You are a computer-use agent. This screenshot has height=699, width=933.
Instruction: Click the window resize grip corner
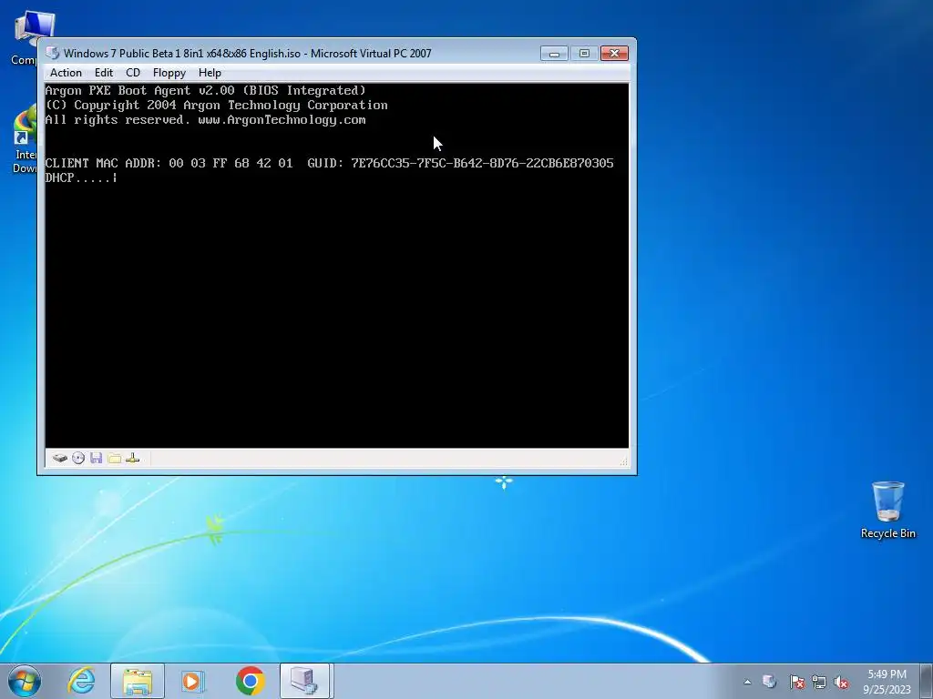click(623, 461)
